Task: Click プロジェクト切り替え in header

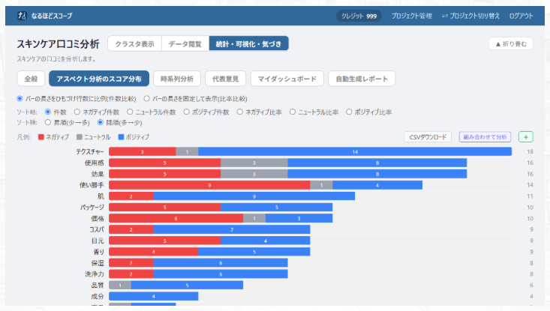Action: click(x=470, y=16)
